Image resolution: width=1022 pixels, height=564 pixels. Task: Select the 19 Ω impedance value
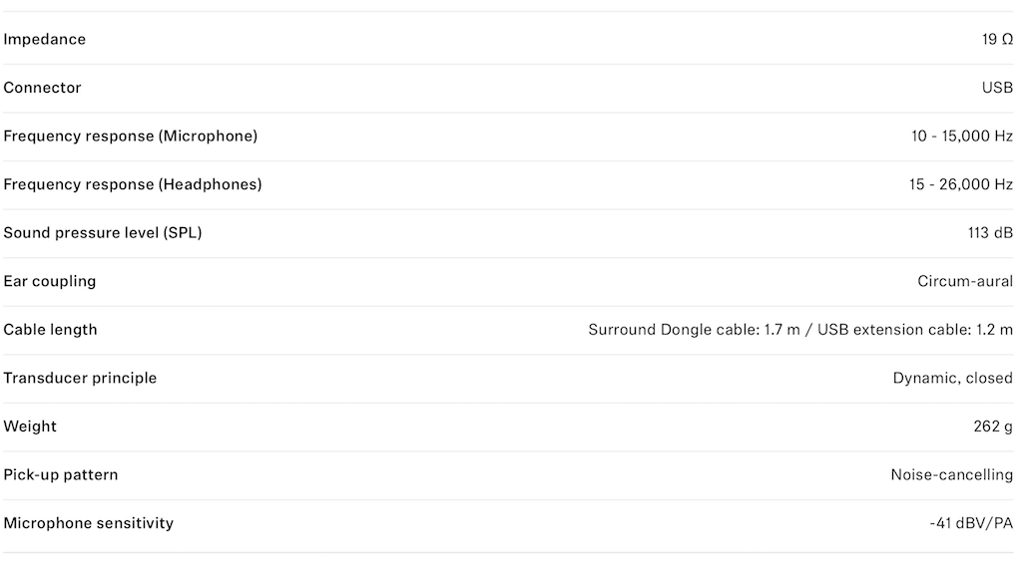click(997, 40)
